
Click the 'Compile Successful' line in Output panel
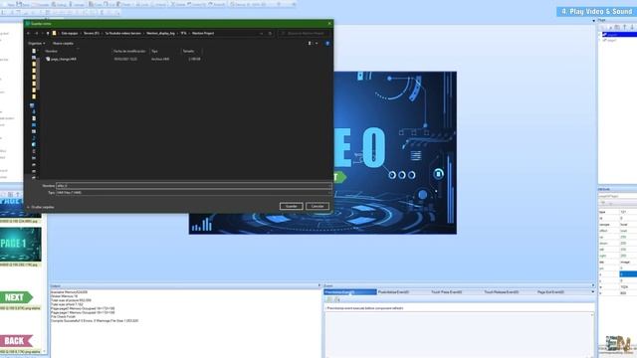coord(95,320)
